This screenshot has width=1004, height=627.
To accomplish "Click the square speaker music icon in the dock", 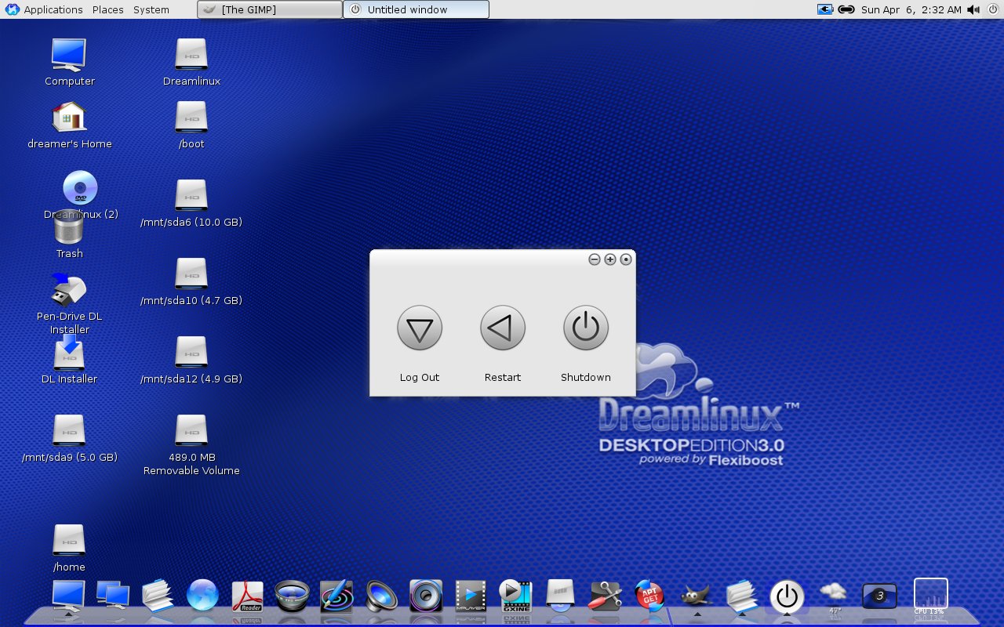I will [426, 596].
